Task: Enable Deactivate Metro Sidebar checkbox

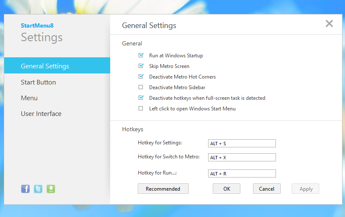Action: [x=141, y=87]
